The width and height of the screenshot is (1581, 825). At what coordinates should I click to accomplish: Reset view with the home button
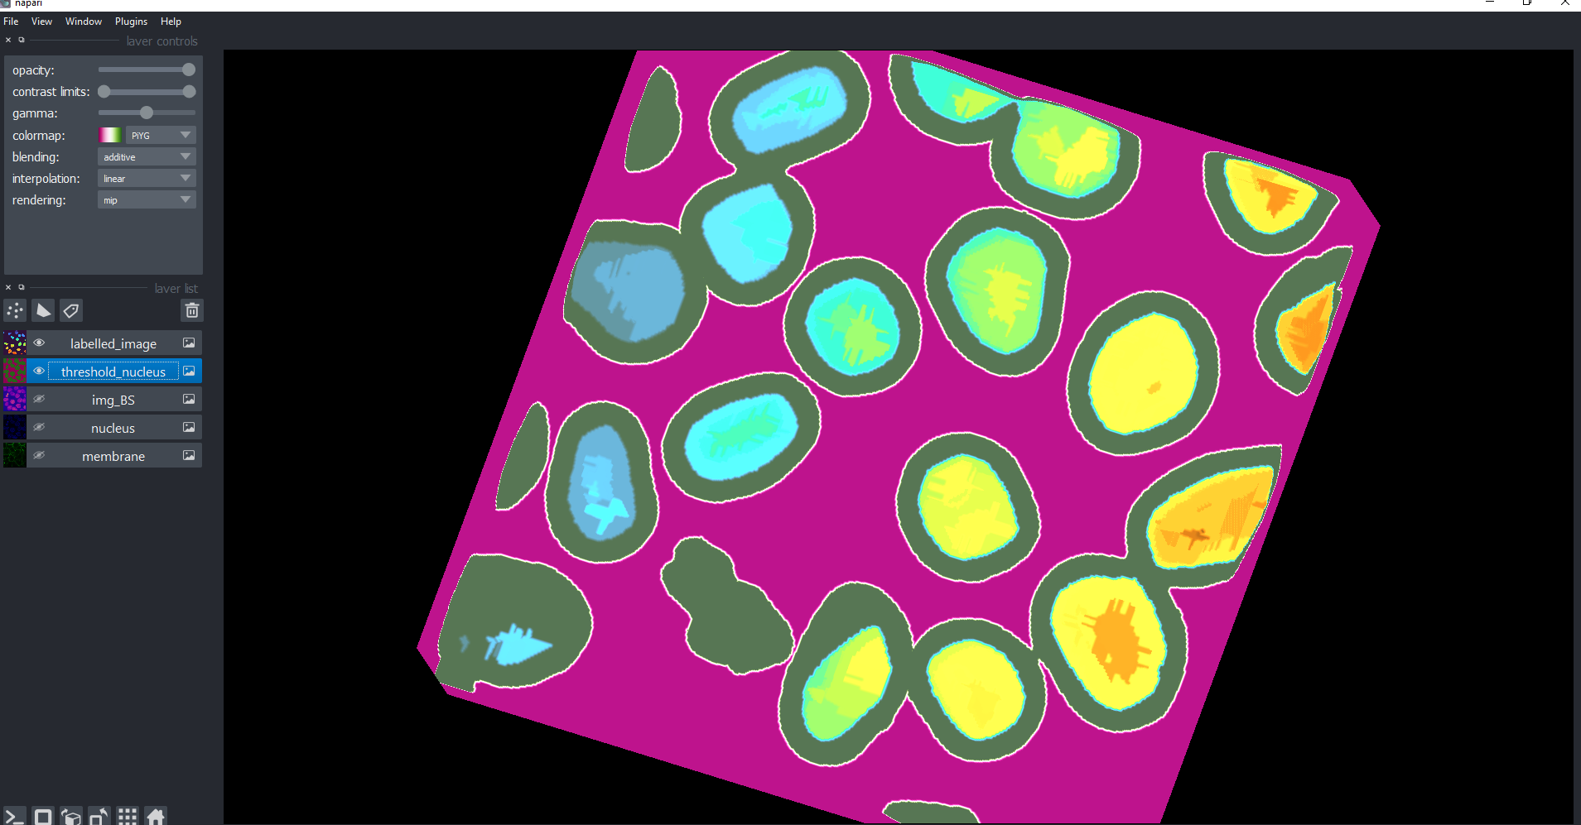[x=156, y=816]
